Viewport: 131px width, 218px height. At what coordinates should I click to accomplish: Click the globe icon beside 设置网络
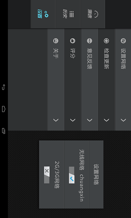pyautogui.click(x=123, y=41)
